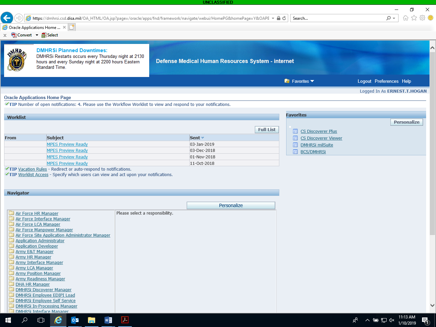Viewport: 436px width, 327px height.
Task: Open the browser Tools gear icon
Action: pos(422,18)
